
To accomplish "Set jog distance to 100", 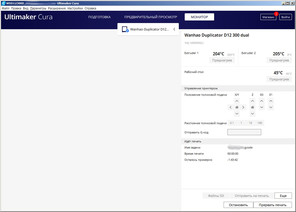I will coord(260,123).
